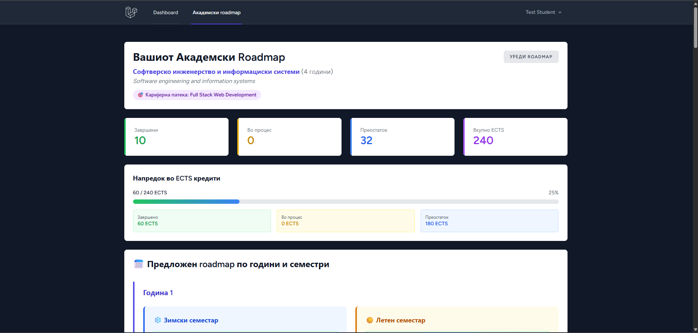Viewport: 698px width, 333px height.
Task: Click the sun icon for summer semester
Action: point(370,320)
